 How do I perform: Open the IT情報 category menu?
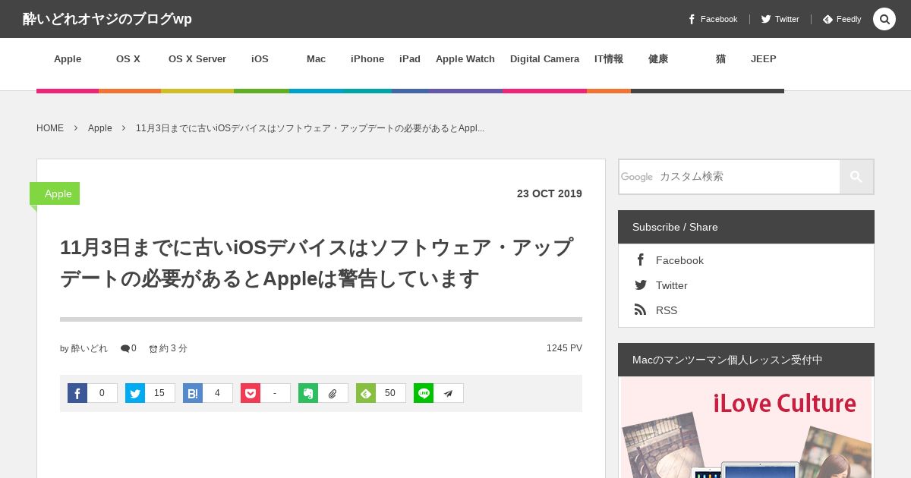[609, 59]
